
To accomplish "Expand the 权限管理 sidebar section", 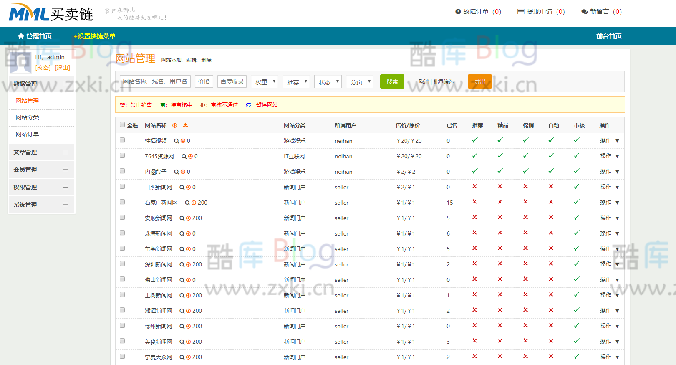I will coord(41,187).
